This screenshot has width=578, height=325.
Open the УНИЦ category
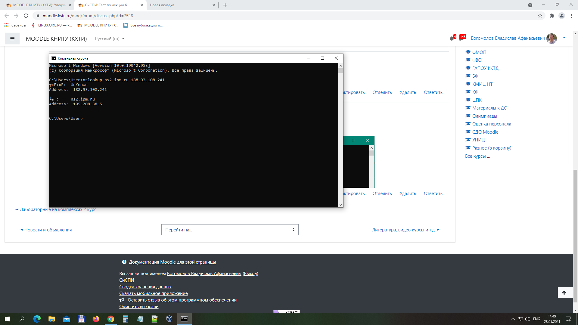click(x=478, y=140)
